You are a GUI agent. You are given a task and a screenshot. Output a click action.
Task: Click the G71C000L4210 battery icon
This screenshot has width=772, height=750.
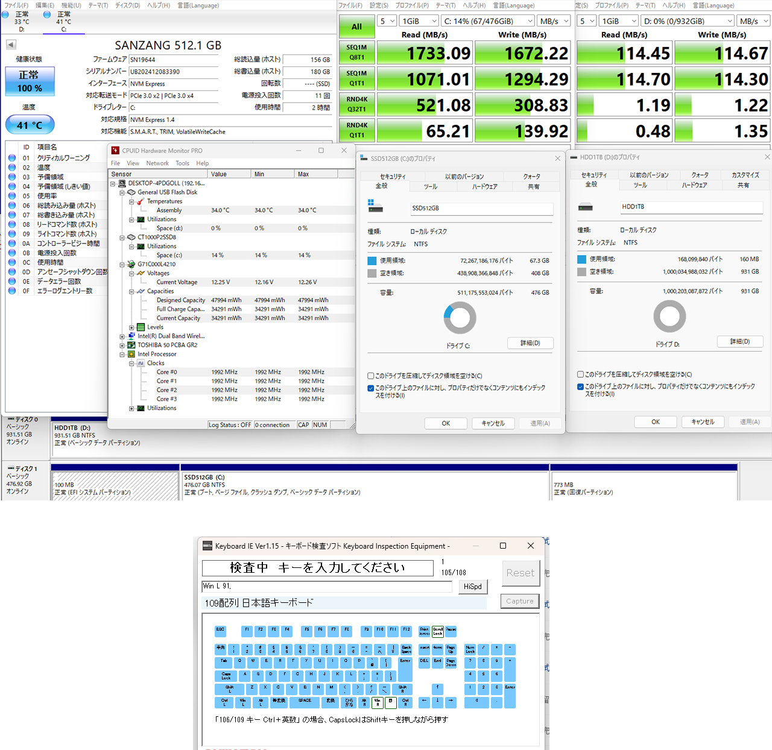(131, 264)
